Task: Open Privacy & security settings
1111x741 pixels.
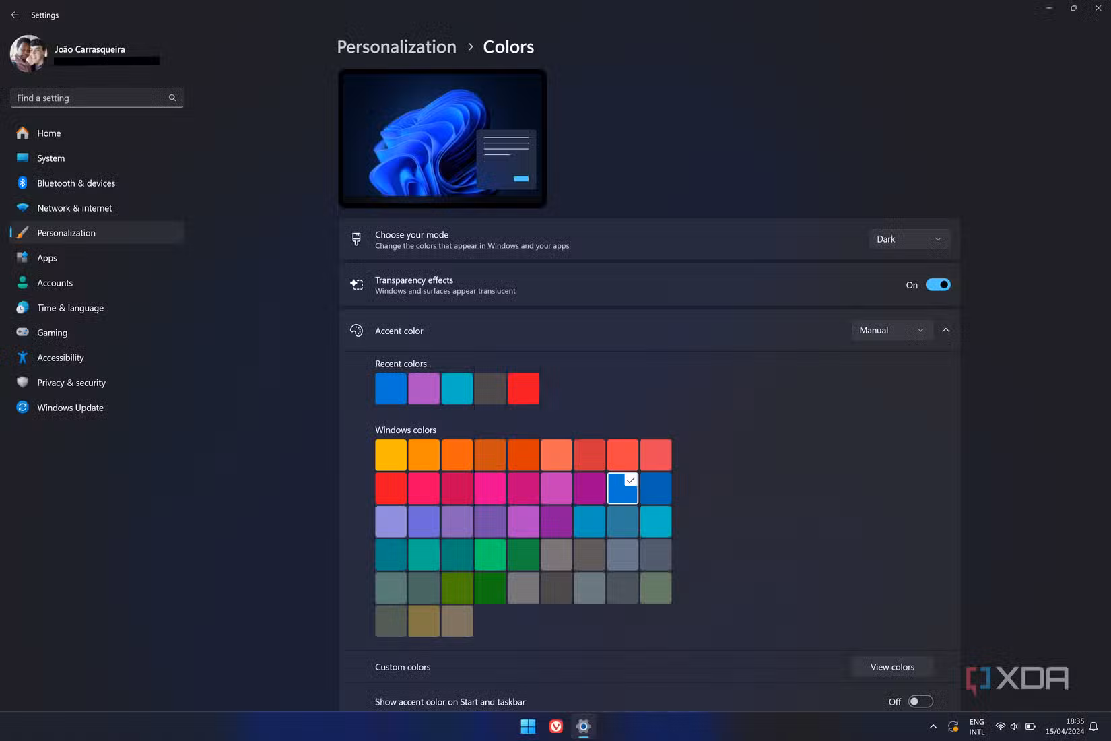Action: point(71,382)
